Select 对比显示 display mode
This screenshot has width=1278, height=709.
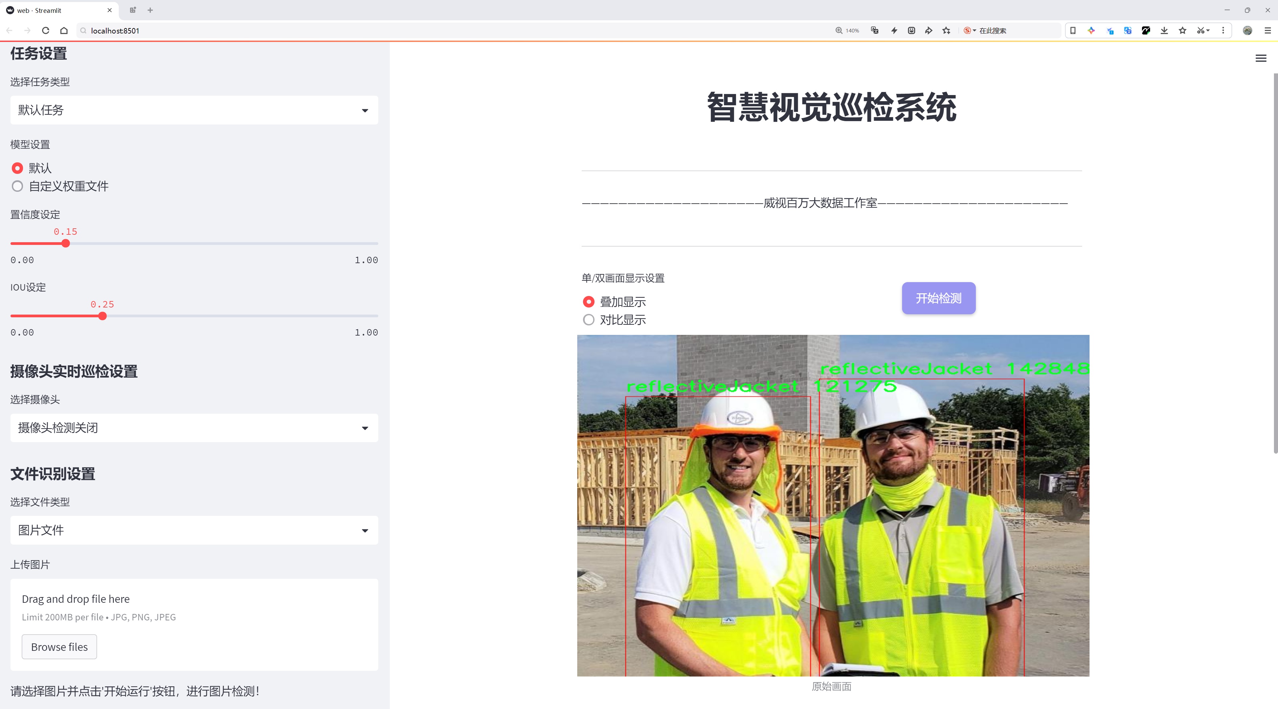[588, 320]
